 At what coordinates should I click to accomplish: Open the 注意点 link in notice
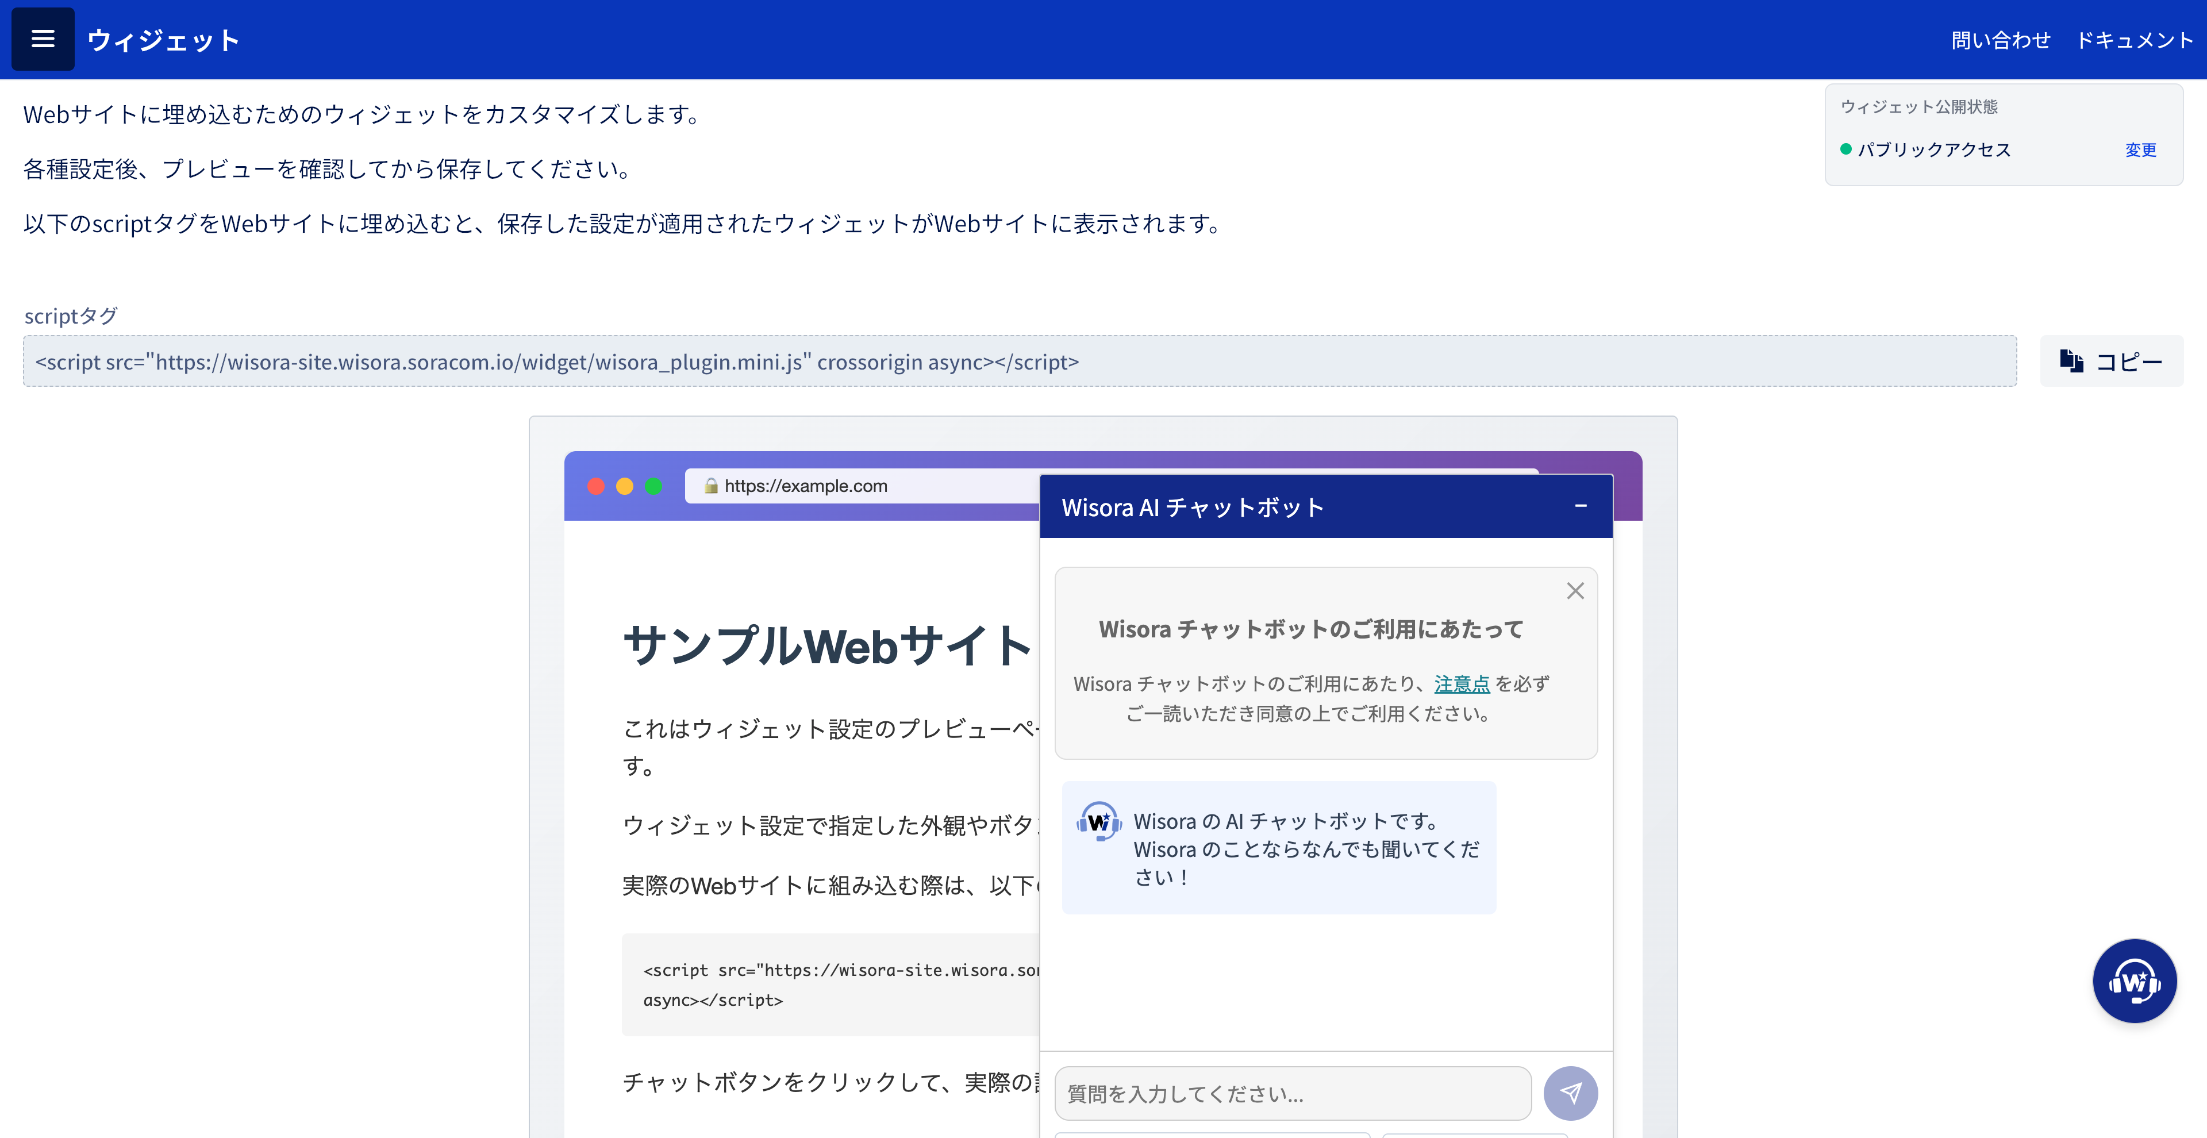(1462, 684)
